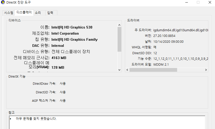Select the Intel(R) HD Graphics 530 name value
Screen dimensions: 215x129
tap(72, 27)
